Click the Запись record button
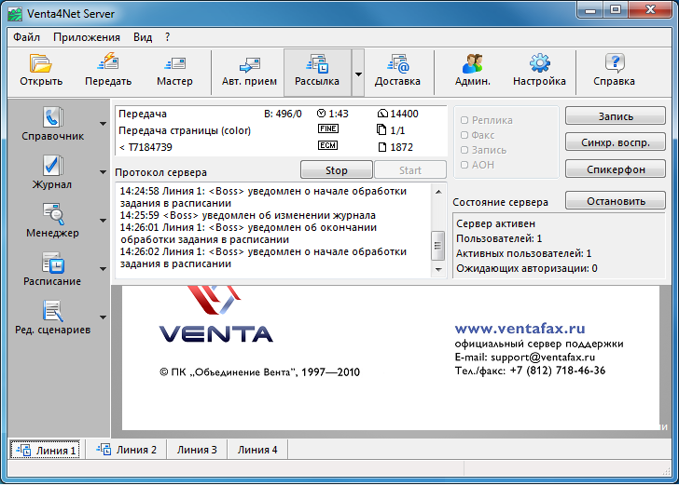The height and width of the screenshot is (486, 679). point(616,116)
